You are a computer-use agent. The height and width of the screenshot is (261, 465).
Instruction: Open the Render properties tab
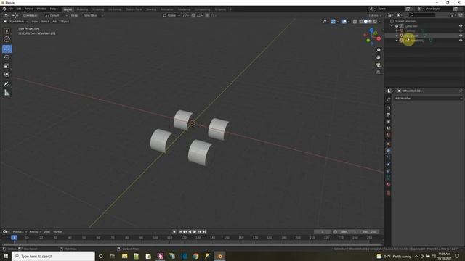pos(388,108)
